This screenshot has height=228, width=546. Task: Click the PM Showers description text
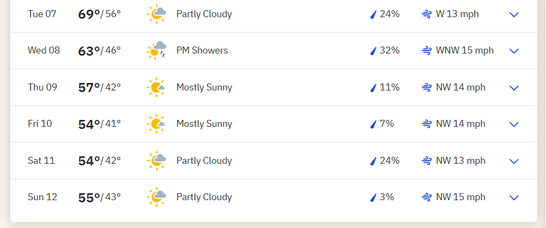(202, 50)
